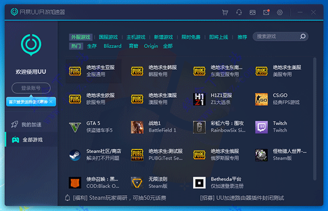Image resolution: width=328 pixels, height=211 pixels.
Task: Choose the Rainbow Six Siege icon
Action: (x=199, y=127)
